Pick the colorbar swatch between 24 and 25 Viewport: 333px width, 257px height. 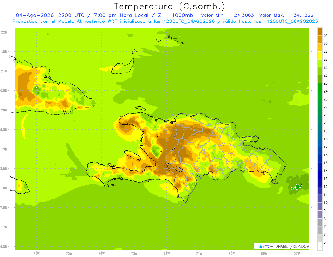click(320, 87)
